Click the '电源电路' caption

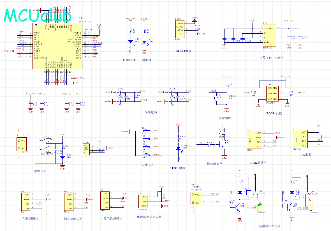[x=40, y=171]
